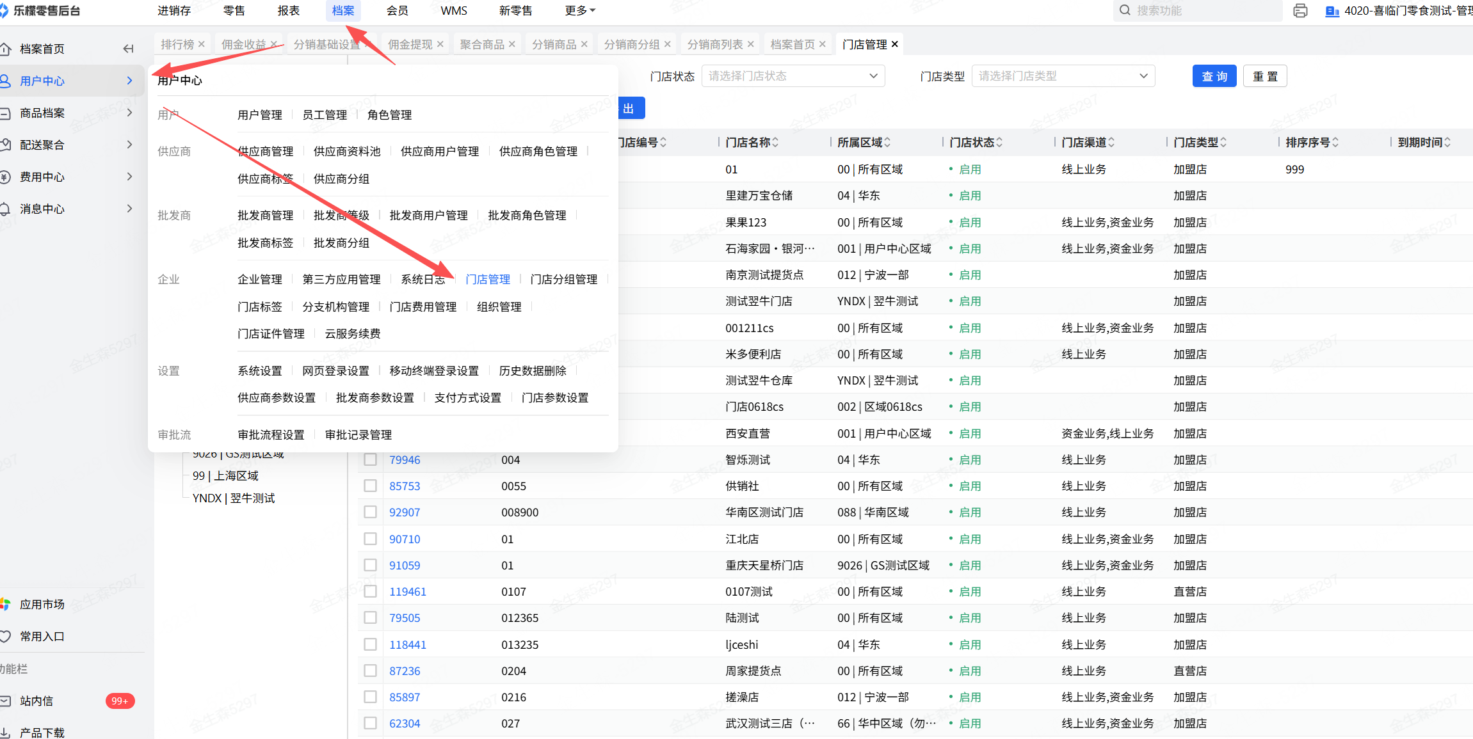Open the 会员 top menu

point(397,11)
